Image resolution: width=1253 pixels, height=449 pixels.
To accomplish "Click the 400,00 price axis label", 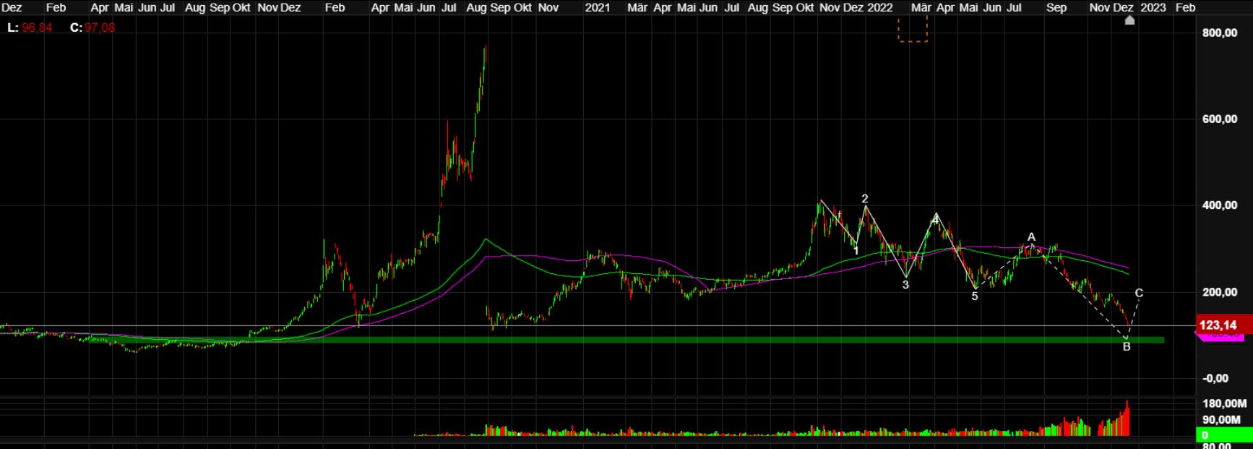I will [x=1220, y=205].
